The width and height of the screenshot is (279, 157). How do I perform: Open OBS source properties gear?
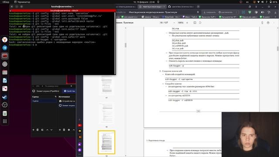pyautogui.click(x=69, y=130)
